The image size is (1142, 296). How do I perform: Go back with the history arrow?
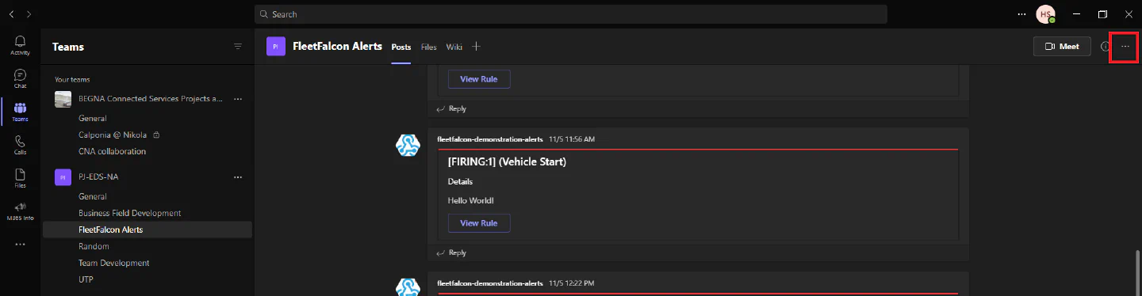(x=12, y=14)
